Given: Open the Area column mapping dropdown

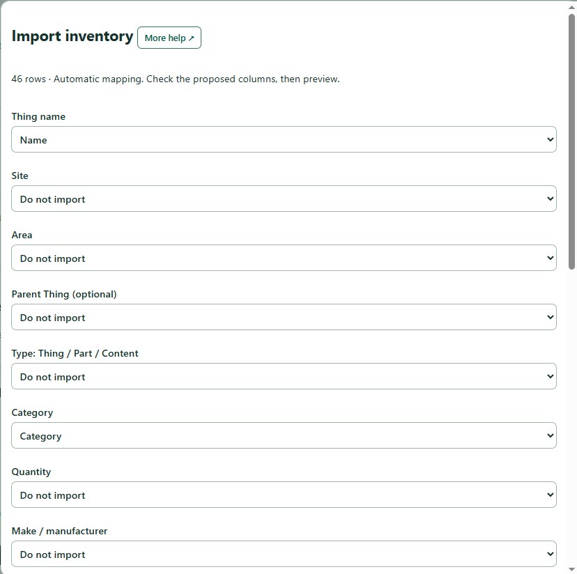Looking at the screenshot, I should click(x=284, y=258).
